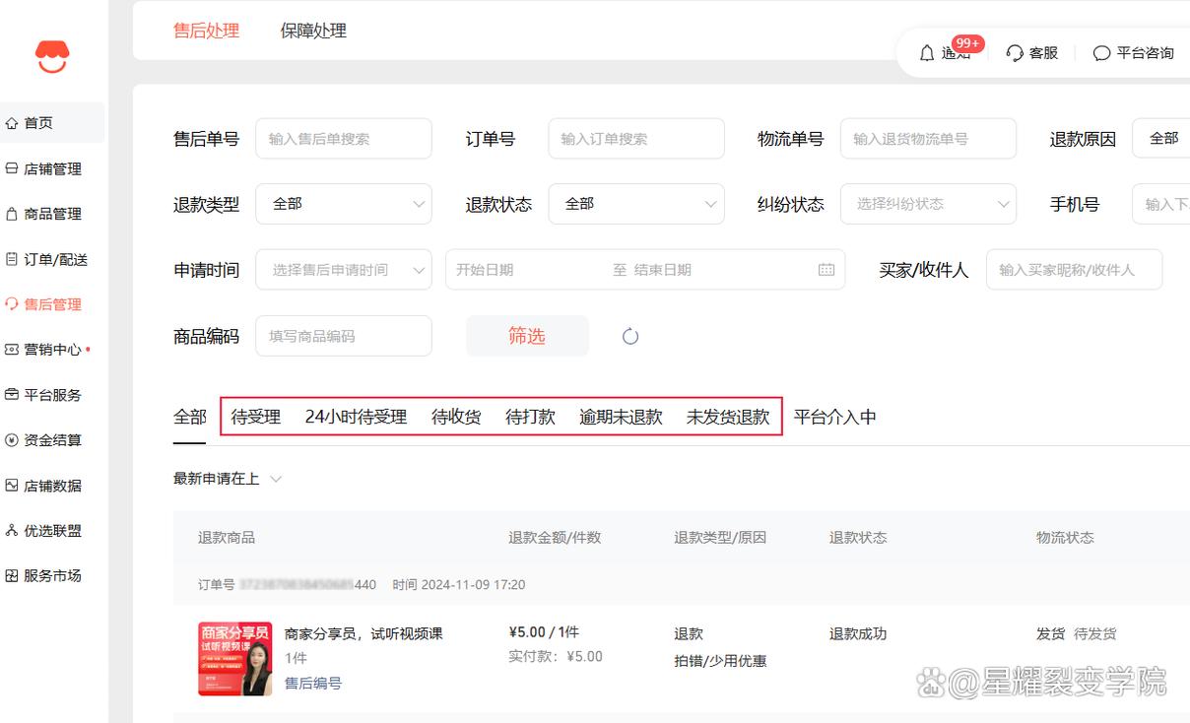Image resolution: width=1190 pixels, height=723 pixels.
Task: Select the 待受理 tab
Action: click(x=256, y=417)
